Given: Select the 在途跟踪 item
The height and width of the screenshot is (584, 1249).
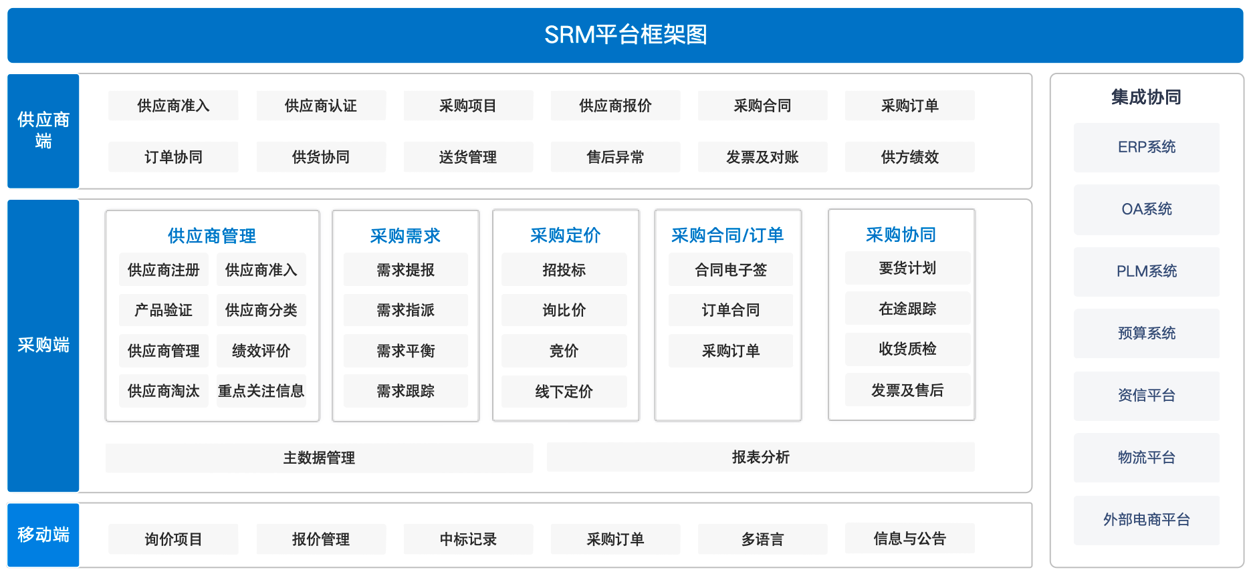Looking at the screenshot, I should (907, 309).
